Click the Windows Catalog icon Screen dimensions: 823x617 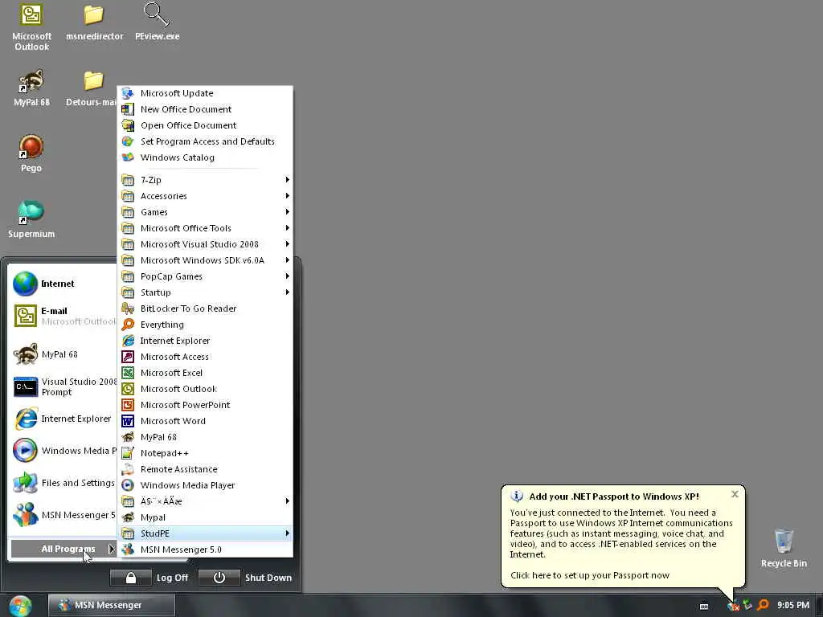coord(128,157)
